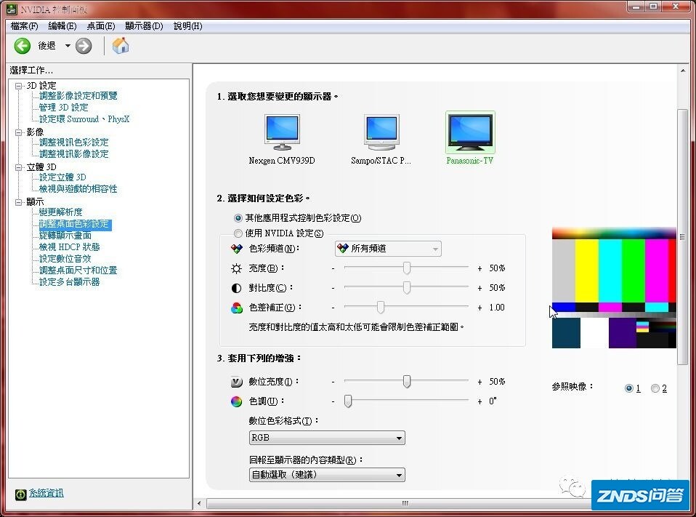
Task: Go to the Home house icon
Action: point(121,46)
